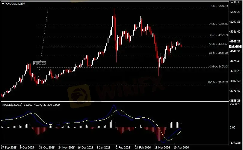Click the -177.298 MACD scale value

235,143
